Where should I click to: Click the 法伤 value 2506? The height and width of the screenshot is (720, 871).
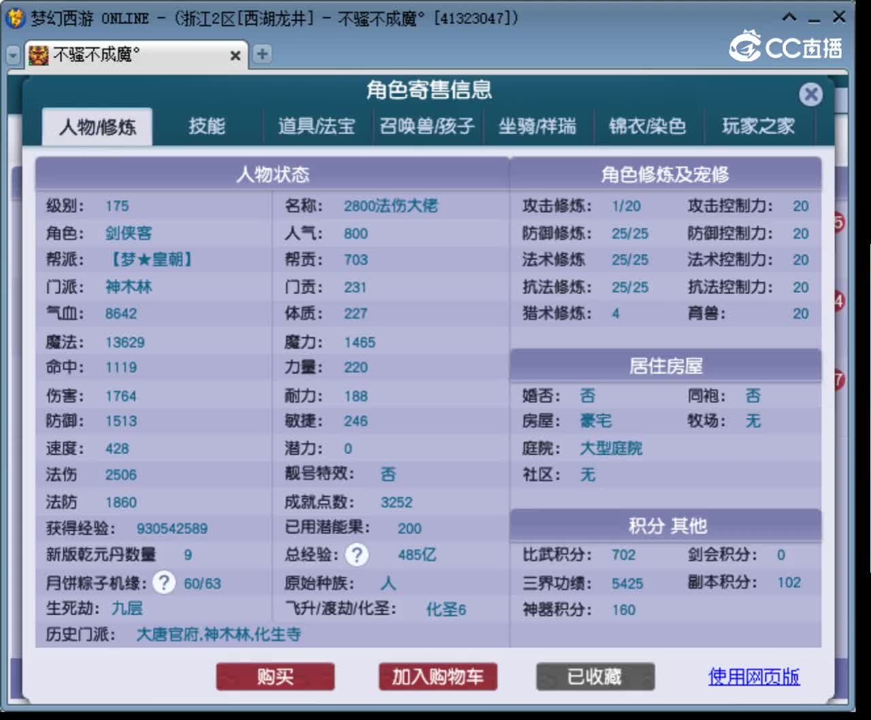pyautogui.click(x=121, y=474)
